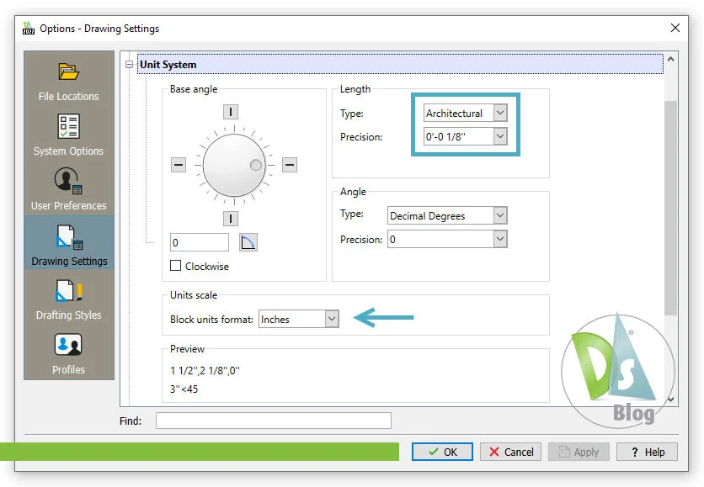The image size is (704, 487).
Task: Open the User Preferences icon
Action: point(68,182)
